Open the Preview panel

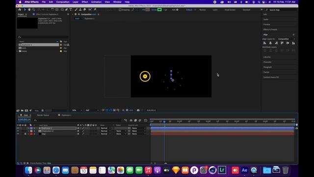266,25
